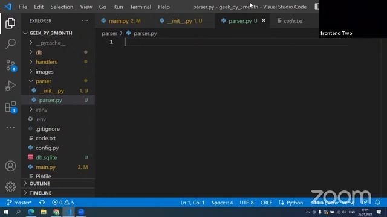Open Chrome from the taskbar
The image size is (387, 217).
point(56,212)
